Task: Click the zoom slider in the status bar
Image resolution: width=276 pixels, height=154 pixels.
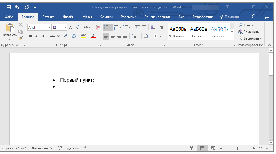Action: pyautogui.click(x=238, y=148)
